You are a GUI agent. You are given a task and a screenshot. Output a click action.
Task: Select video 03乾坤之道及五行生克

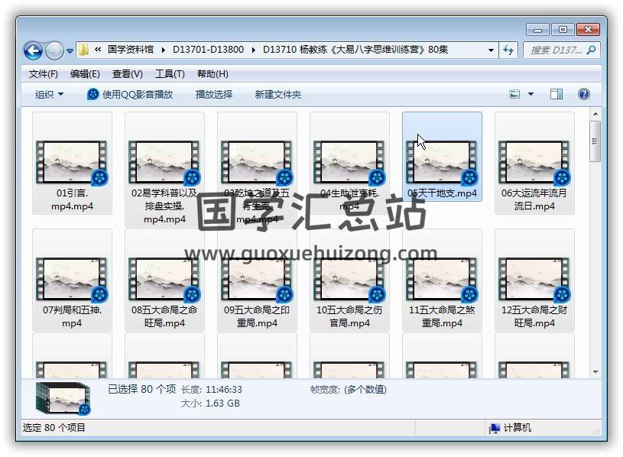(257, 170)
